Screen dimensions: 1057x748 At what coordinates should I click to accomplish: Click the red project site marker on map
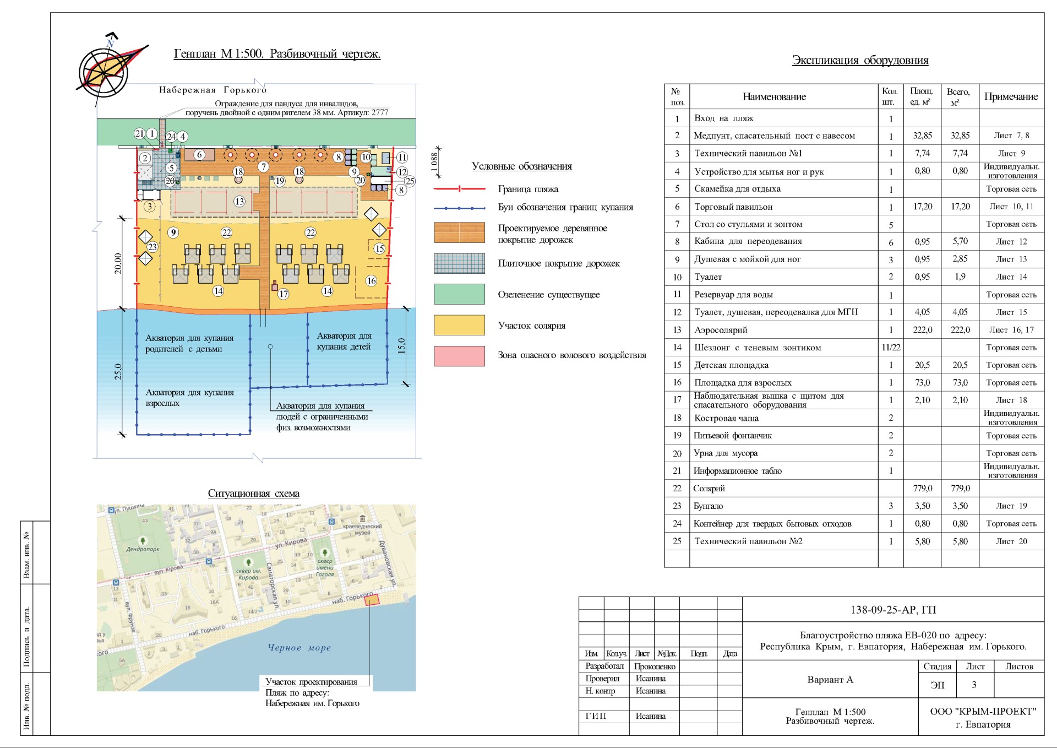pos(372,599)
